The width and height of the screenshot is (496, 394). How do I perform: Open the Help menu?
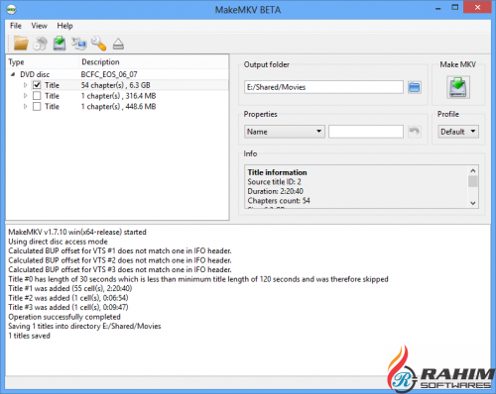point(64,26)
